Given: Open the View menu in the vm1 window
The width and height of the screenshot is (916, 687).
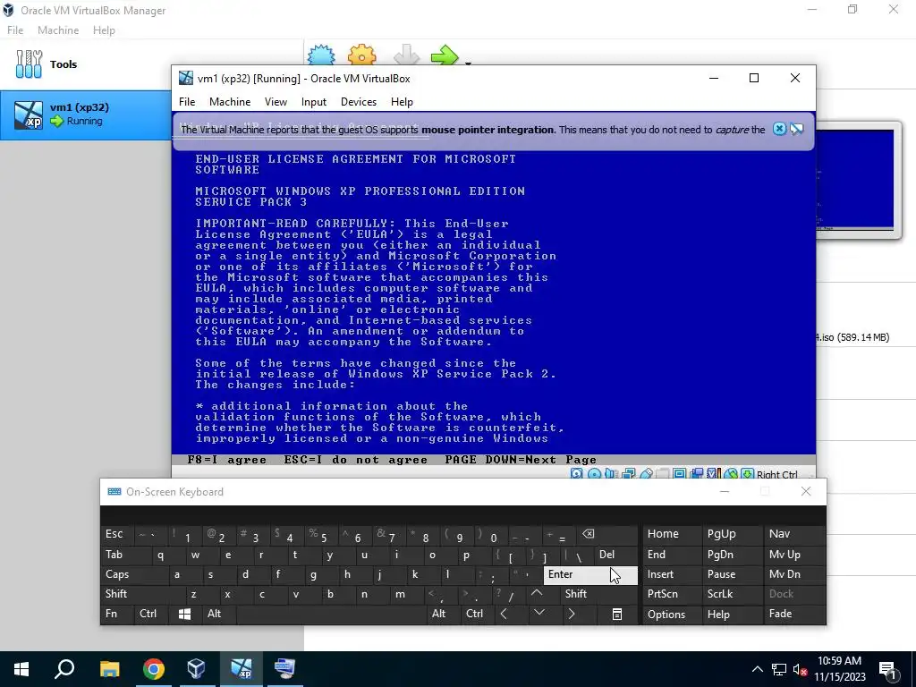Looking at the screenshot, I should coord(276,102).
